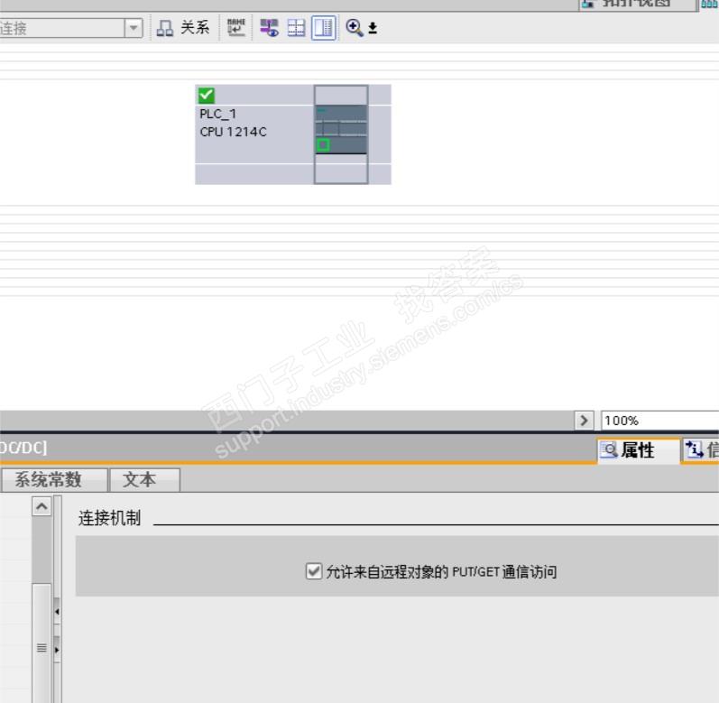This screenshot has width=719, height=703.
Task: Open the 属性 properties tab
Action: coord(638,449)
